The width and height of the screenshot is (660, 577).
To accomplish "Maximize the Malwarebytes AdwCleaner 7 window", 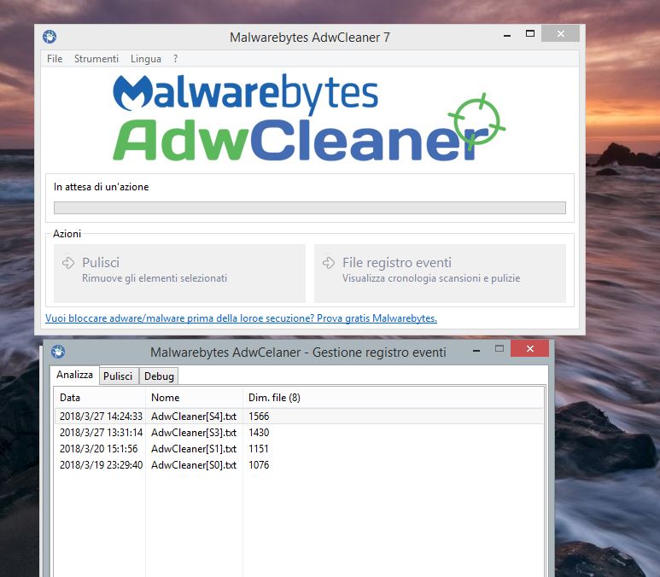I will point(530,33).
